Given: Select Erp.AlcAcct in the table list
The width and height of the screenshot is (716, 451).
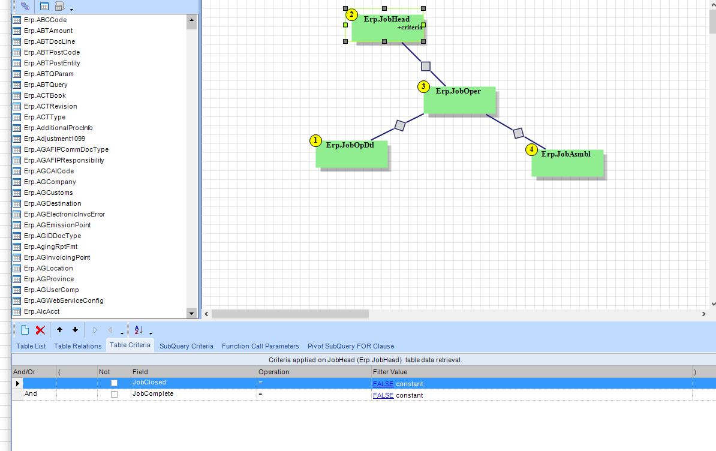Looking at the screenshot, I should click(x=41, y=311).
